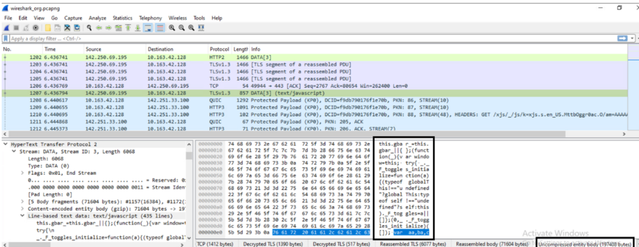The width and height of the screenshot is (639, 247).
Task: Select the Type: DATA (0) field
Action: pos(49,165)
